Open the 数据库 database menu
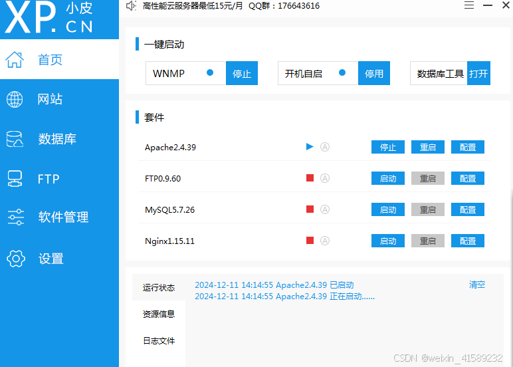 (x=59, y=139)
